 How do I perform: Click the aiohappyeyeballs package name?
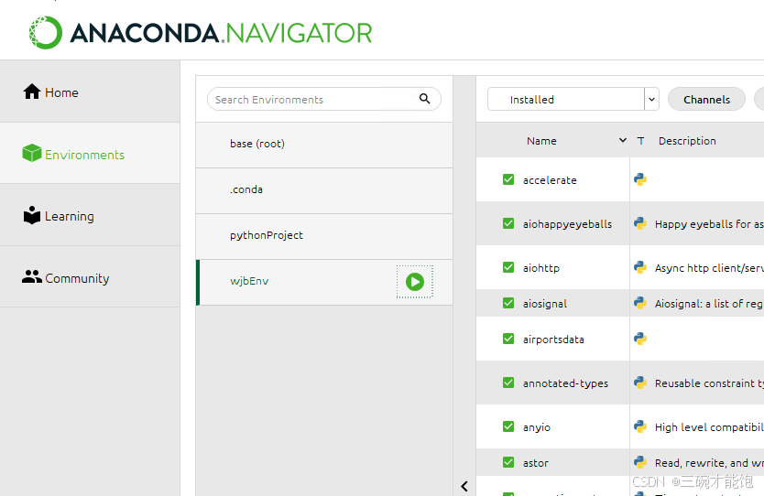tap(567, 224)
